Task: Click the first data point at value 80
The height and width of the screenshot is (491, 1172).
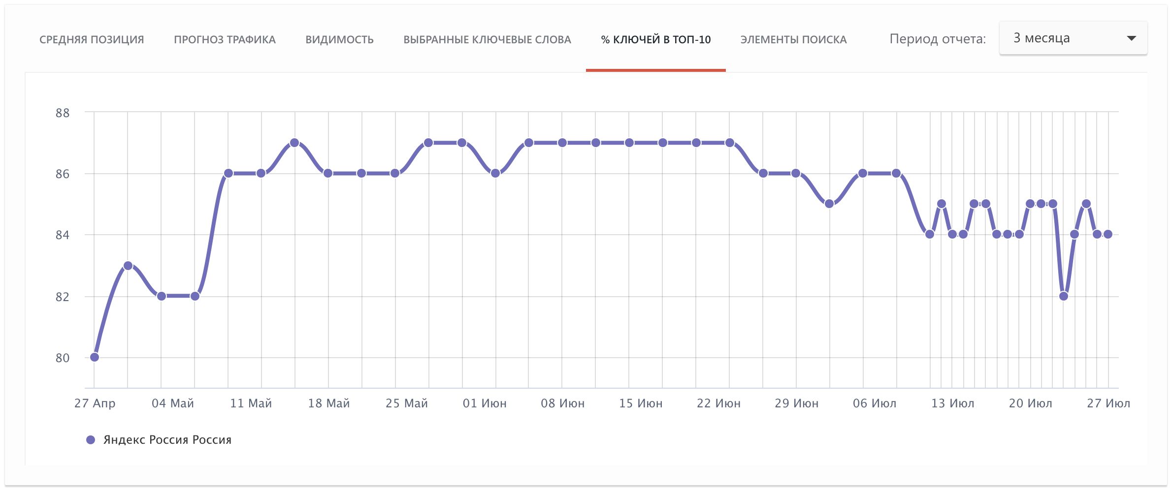Action: point(95,357)
